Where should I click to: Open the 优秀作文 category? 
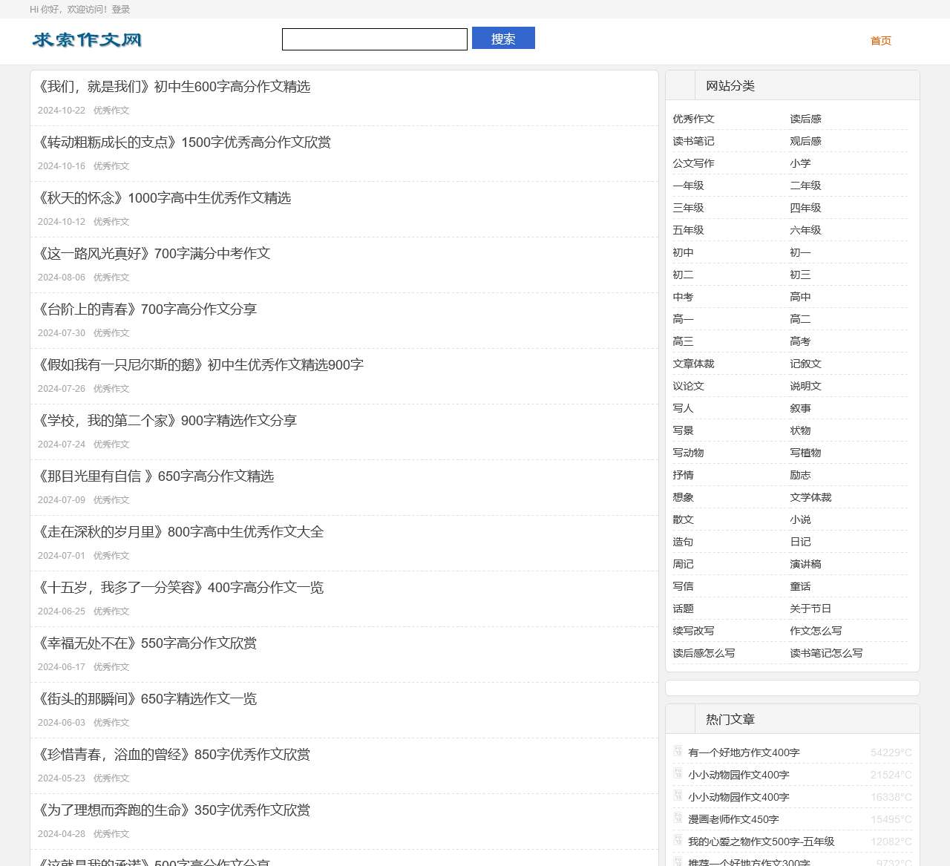[694, 118]
